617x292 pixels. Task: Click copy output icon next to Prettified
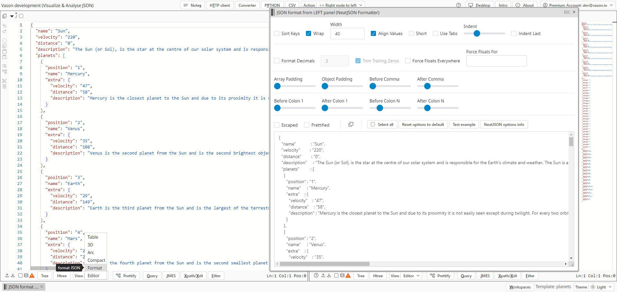[x=351, y=125]
